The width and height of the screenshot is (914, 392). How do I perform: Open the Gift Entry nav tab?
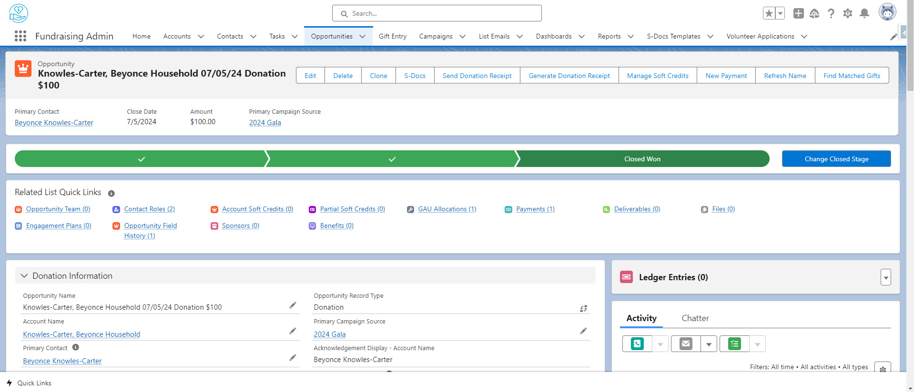click(x=392, y=37)
